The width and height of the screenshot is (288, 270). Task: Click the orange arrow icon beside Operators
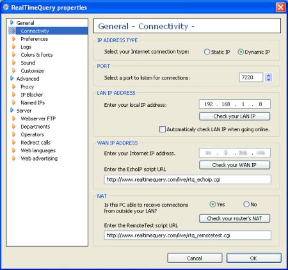point(14,134)
